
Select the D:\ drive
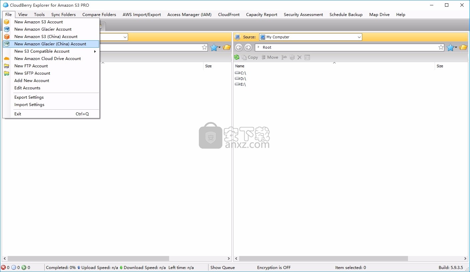point(241,79)
